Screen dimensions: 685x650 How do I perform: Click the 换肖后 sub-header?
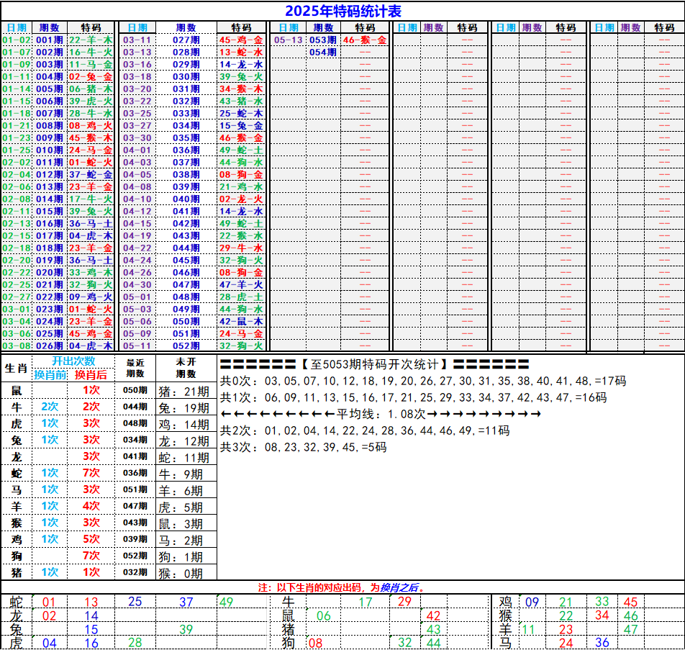point(91,374)
